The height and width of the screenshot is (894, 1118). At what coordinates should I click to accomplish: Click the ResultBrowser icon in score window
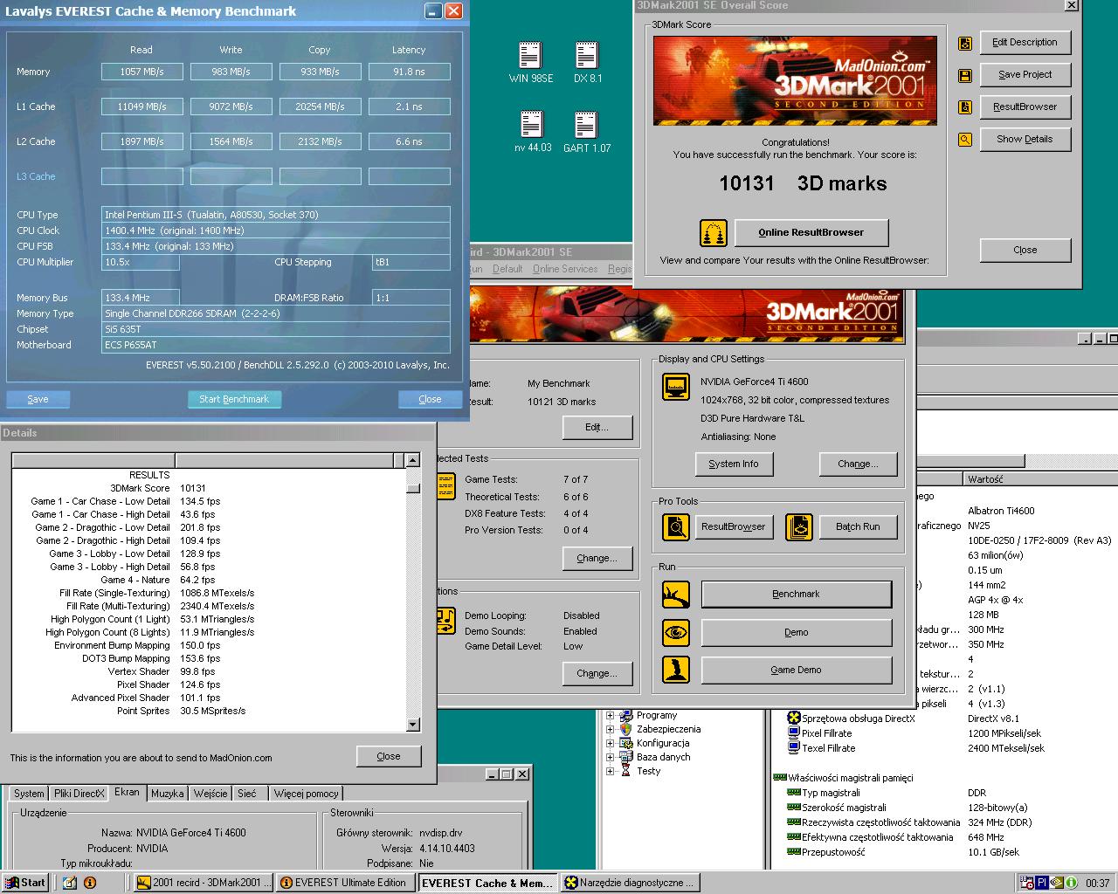point(965,107)
